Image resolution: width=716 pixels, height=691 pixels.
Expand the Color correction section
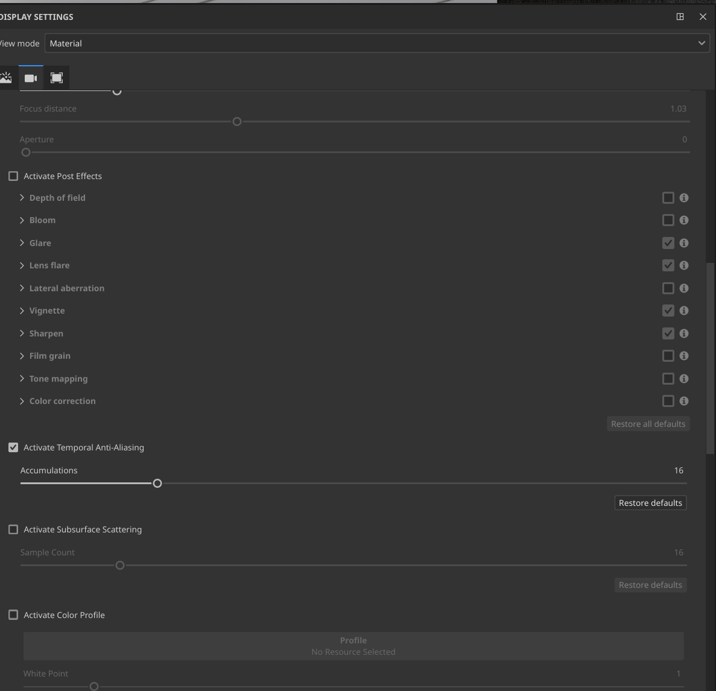coord(22,401)
